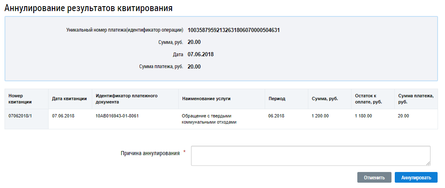
Task: Click the "Наименование услуги" column header
Action: [206, 99]
